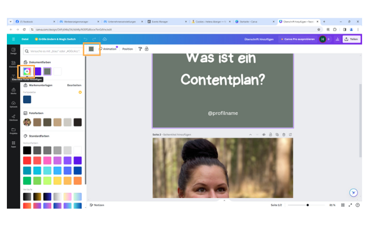Click the 81 % zoom level
Viewport: 369px width, 246px height.
(332, 205)
